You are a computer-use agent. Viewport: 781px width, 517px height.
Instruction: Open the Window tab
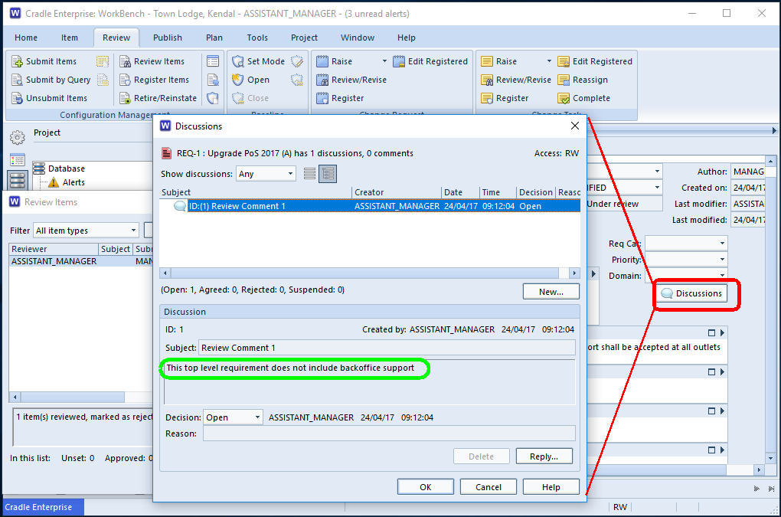click(x=357, y=38)
